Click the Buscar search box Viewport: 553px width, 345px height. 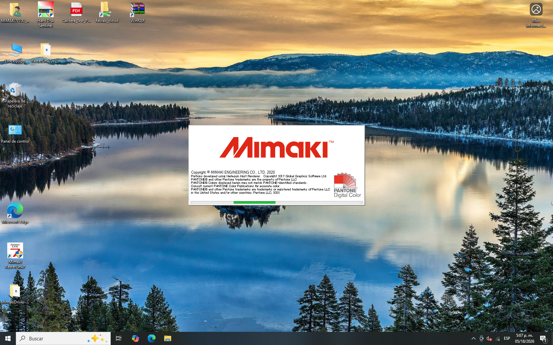tap(63, 338)
